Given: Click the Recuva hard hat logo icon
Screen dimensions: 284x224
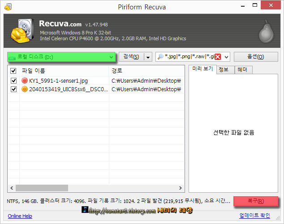Looking at the screenshot, I should click(x=22, y=30).
